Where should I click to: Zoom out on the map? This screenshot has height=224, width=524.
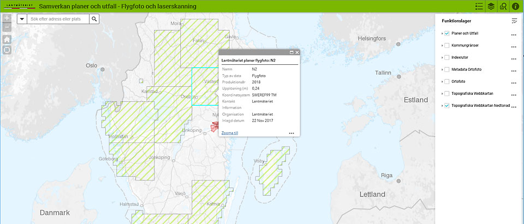tap(7, 27)
